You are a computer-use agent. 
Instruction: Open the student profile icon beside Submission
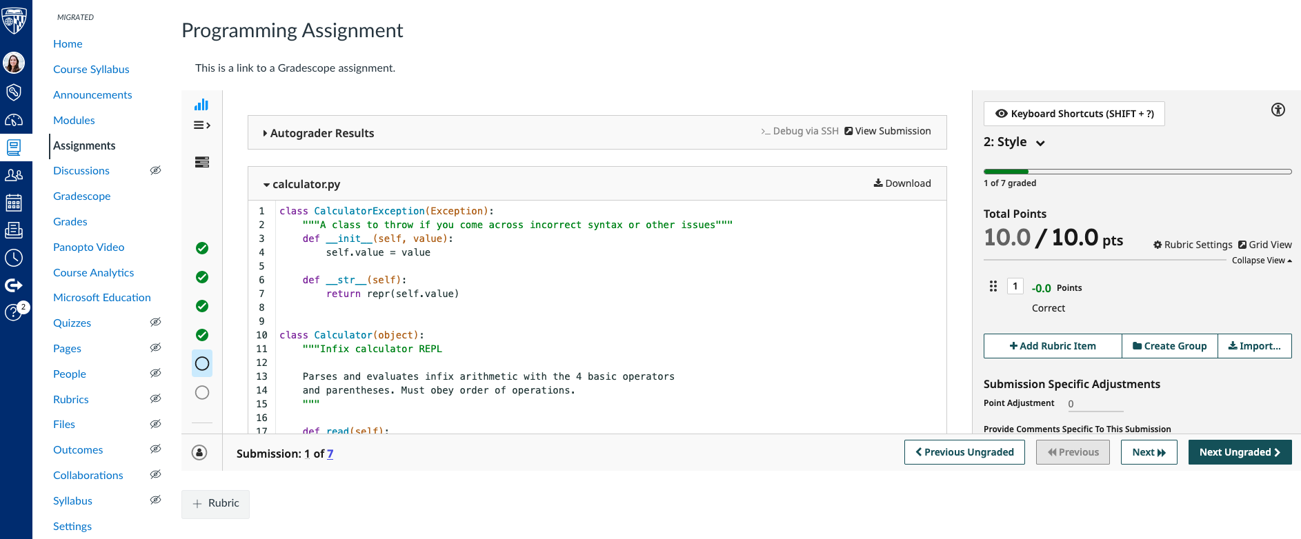199,453
